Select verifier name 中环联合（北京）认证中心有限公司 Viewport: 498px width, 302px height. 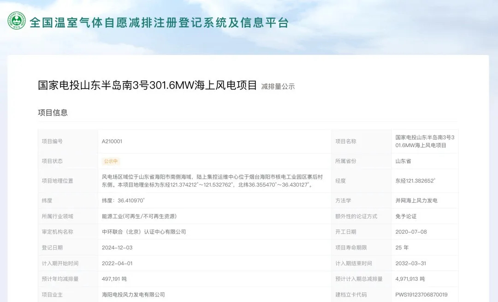coord(144,232)
